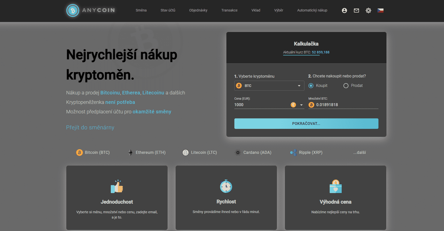This screenshot has height=231, width=444.
Task: Open the Automatický nákup menu item
Action: 312,10
